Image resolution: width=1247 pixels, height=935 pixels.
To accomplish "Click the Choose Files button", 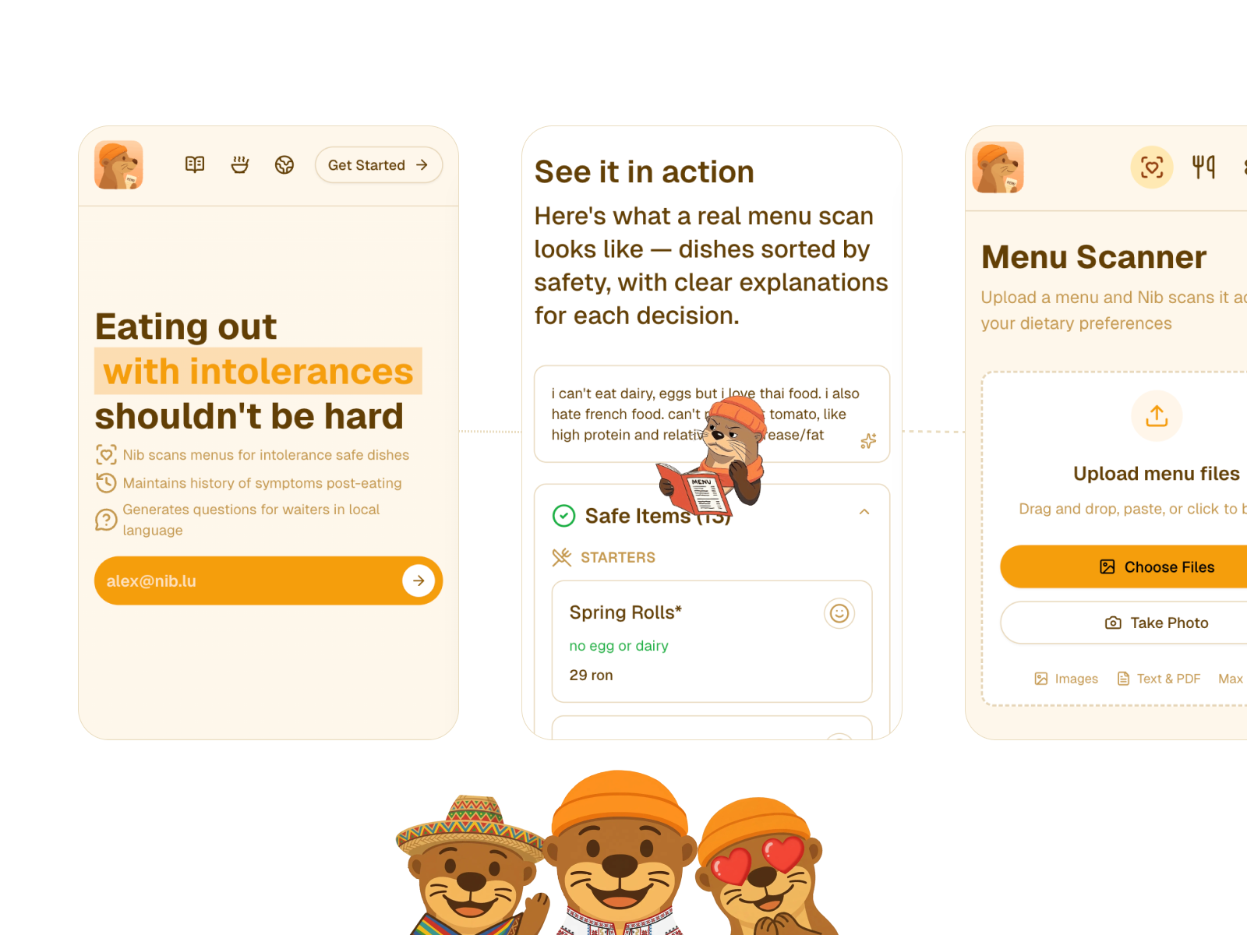I will coord(1124,567).
